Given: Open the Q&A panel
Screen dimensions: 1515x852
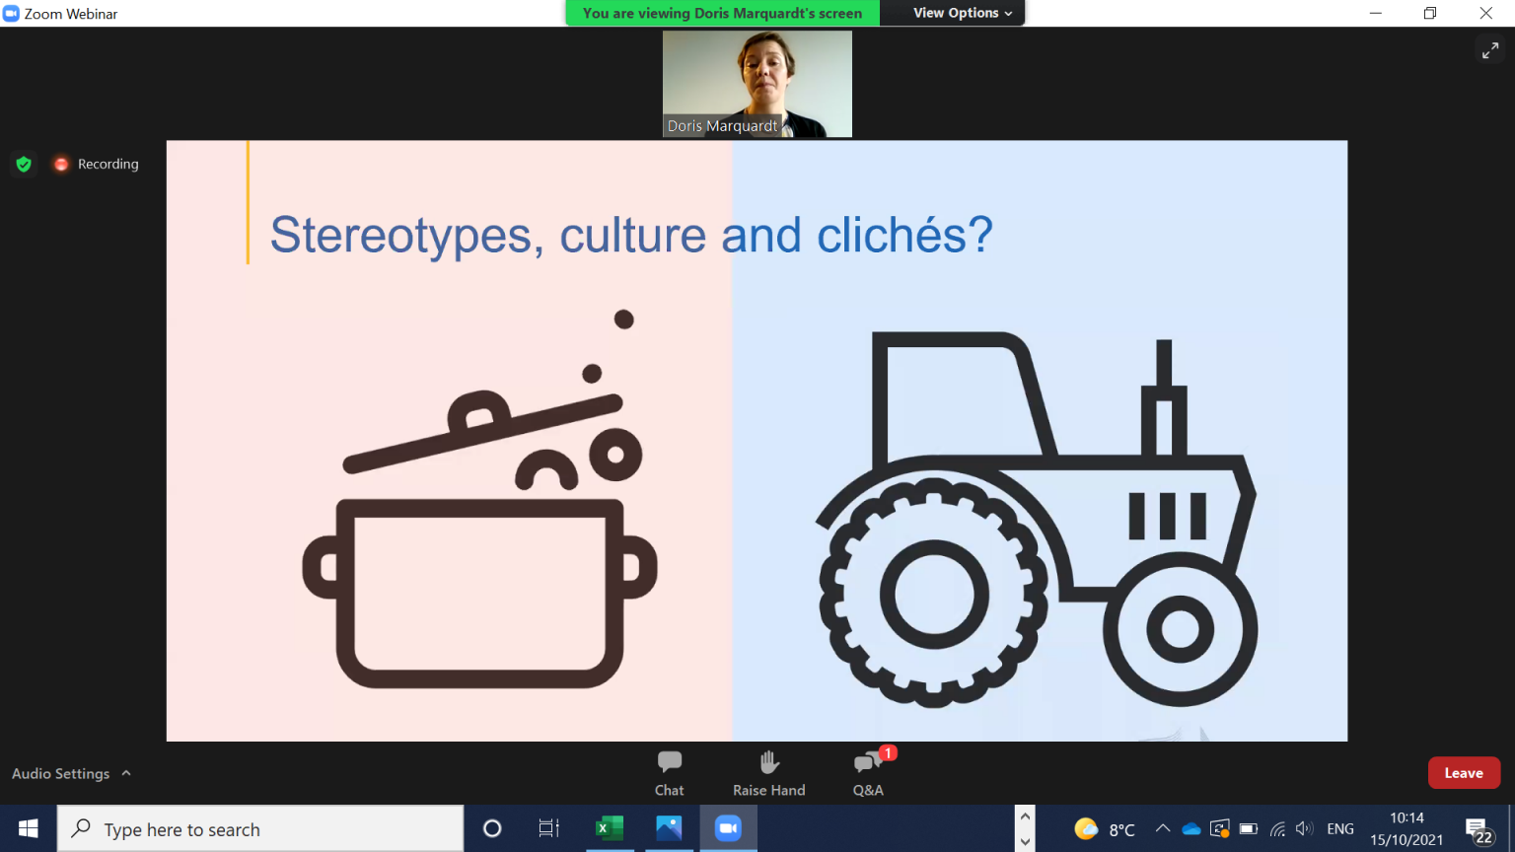Looking at the screenshot, I should click(x=868, y=773).
